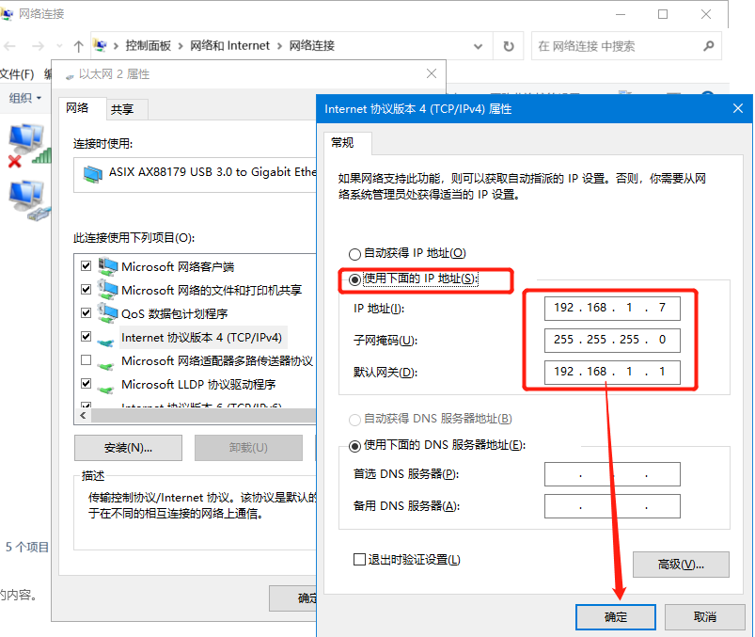Toggle the Microsoft 网络客户端 checkbox
755x637 pixels.
coord(87,266)
